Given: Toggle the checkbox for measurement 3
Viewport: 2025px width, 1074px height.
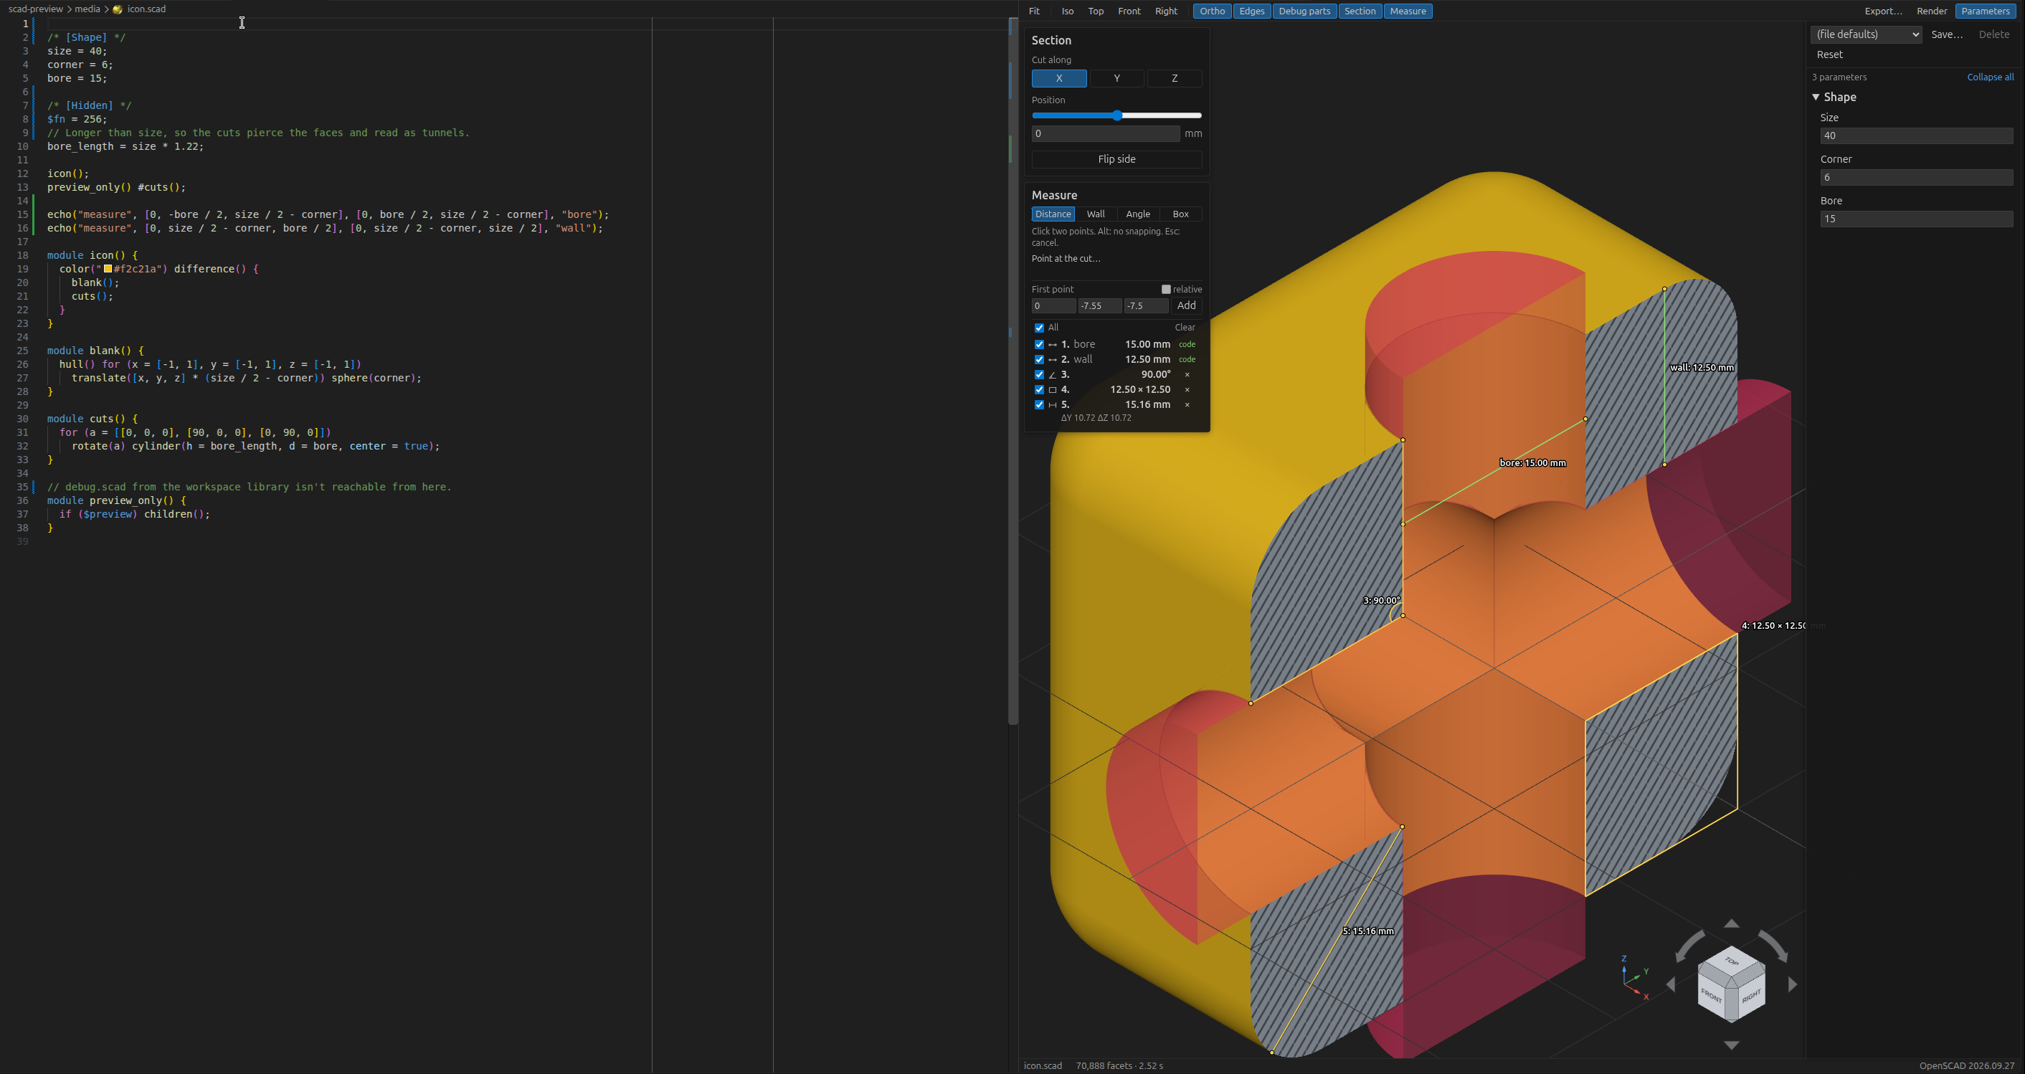Looking at the screenshot, I should coord(1039,375).
